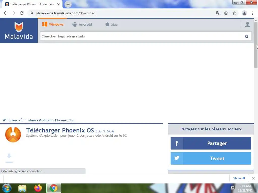Open the Google Translate icon in address bar
Image resolution: width=258 pixels, height=193 pixels.
point(218,13)
